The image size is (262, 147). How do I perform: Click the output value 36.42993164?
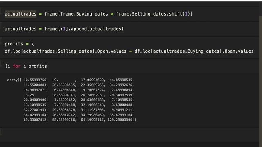tap(35, 115)
